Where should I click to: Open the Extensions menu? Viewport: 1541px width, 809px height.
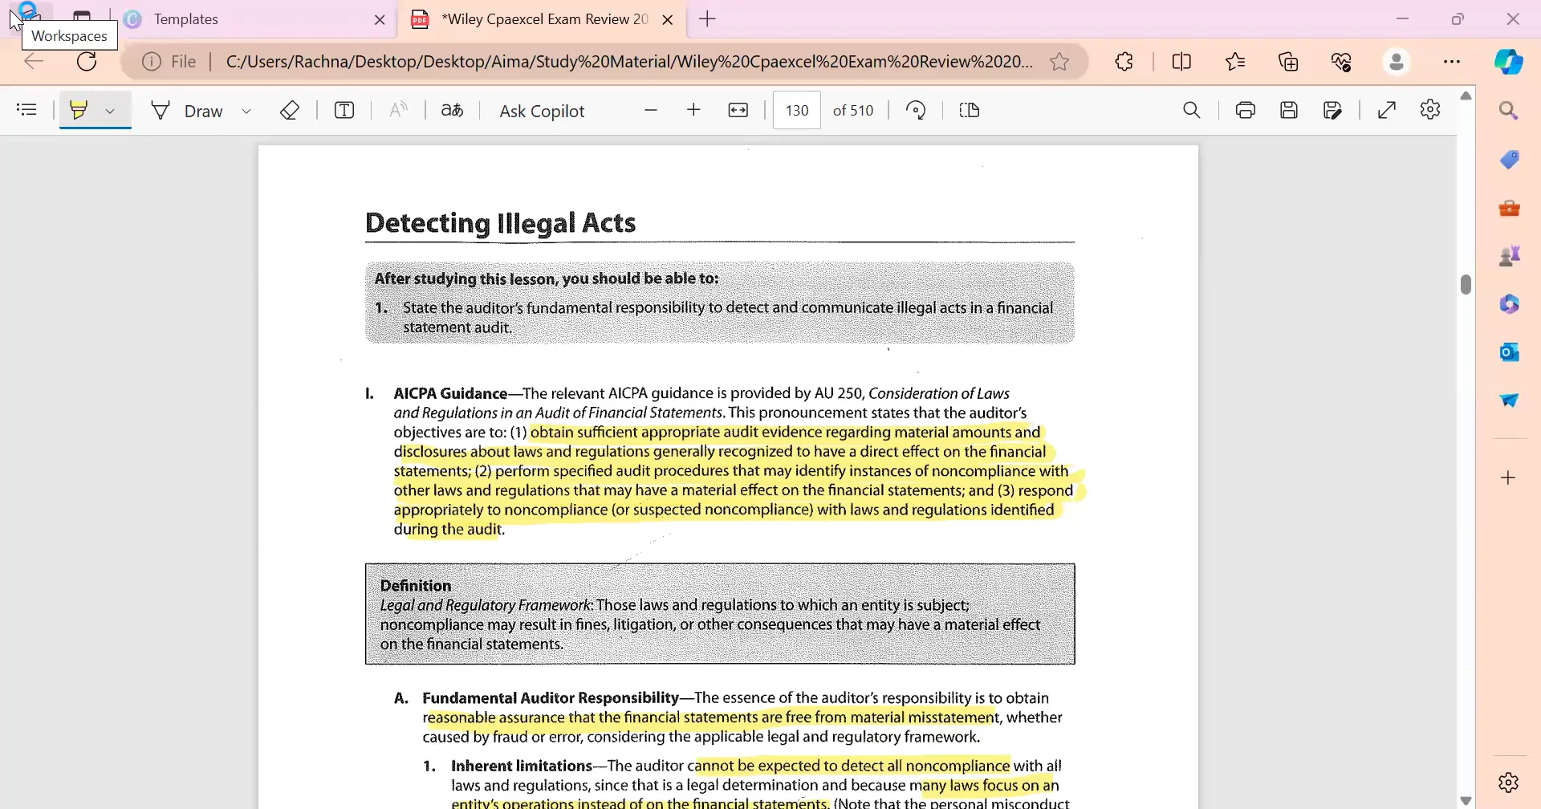(x=1124, y=62)
